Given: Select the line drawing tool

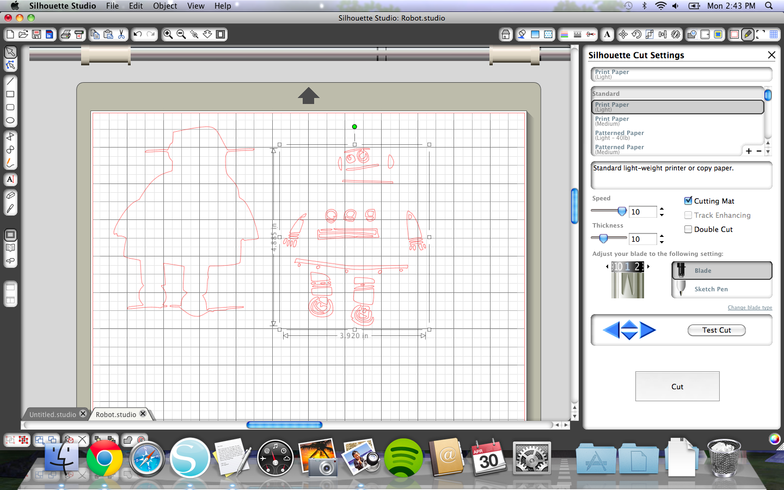Looking at the screenshot, I should [10, 81].
